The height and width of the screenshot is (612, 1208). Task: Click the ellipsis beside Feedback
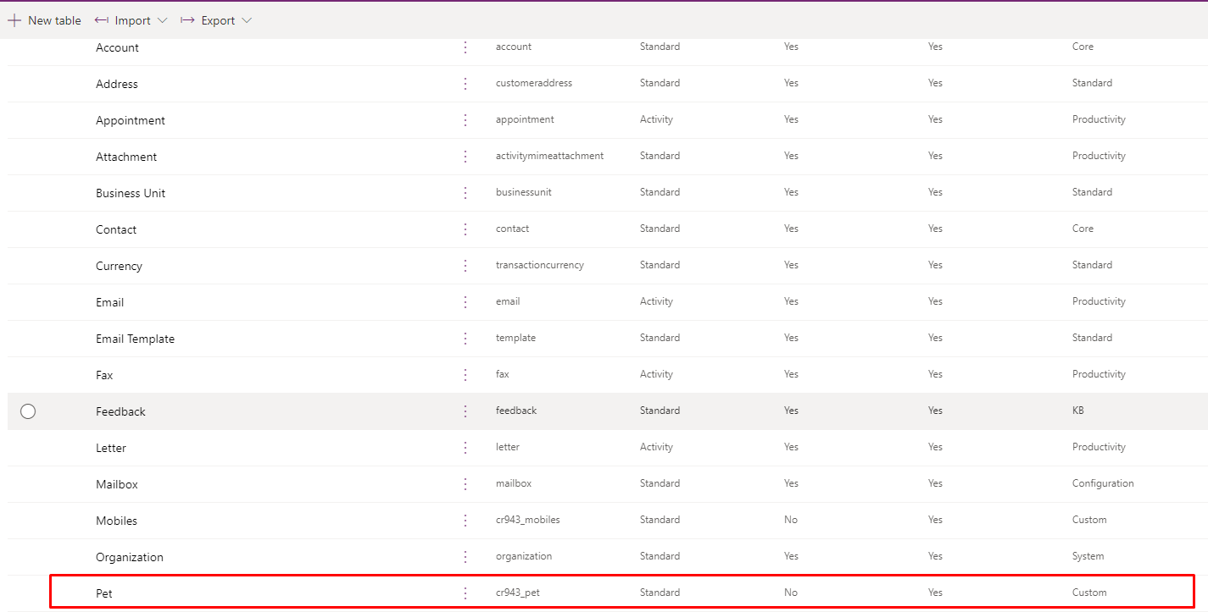coord(465,411)
